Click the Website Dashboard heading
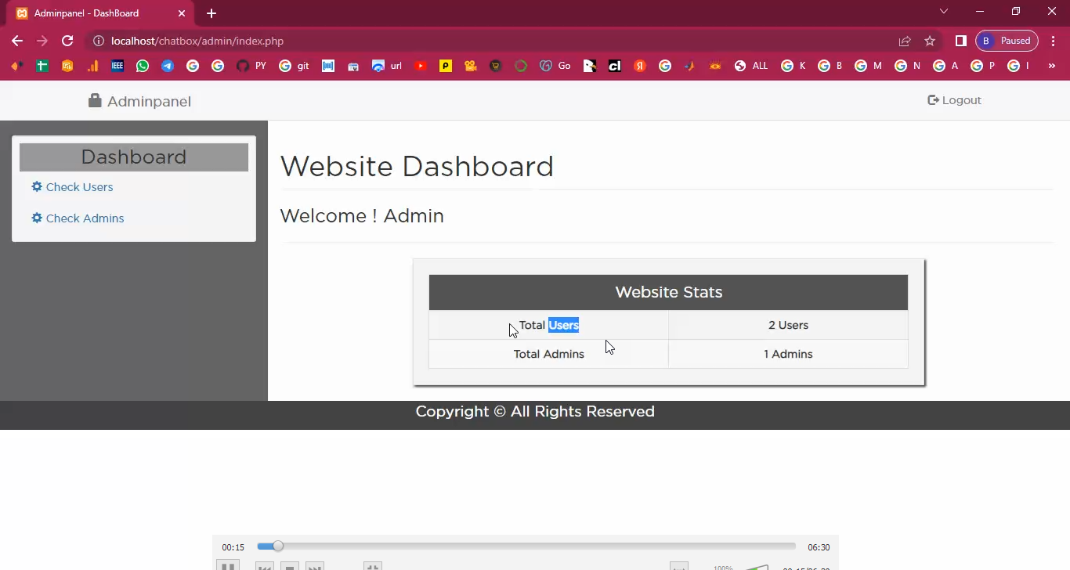1070x570 pixels. click(x=417, y=167)
